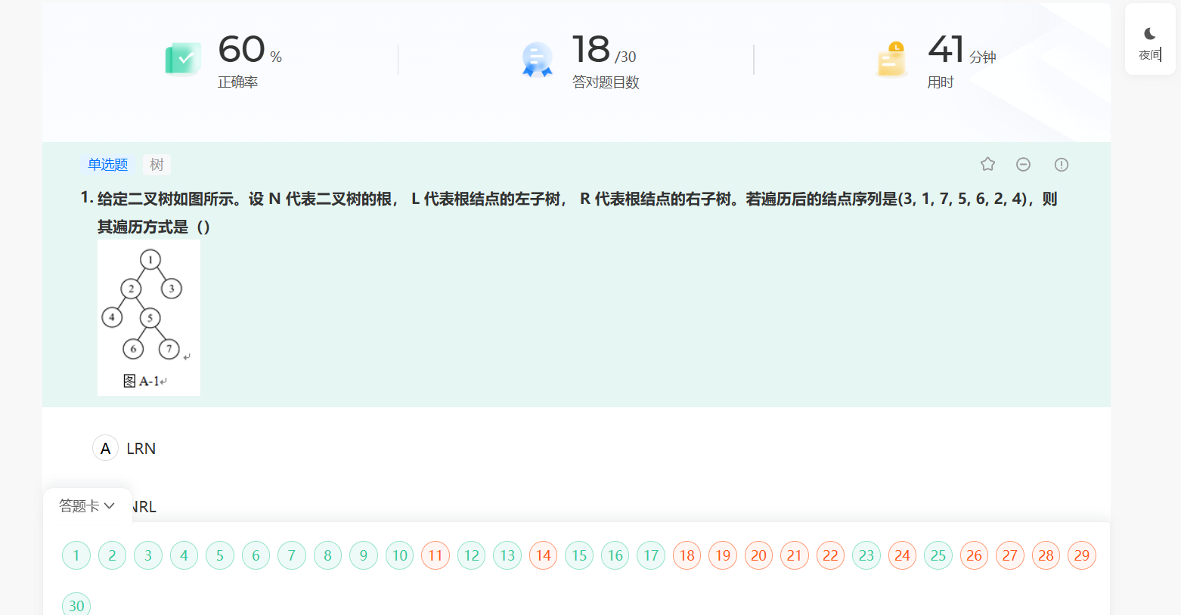Jump to question 7 in answer card
1181x615 pixels.
click(x=292, y=555)
